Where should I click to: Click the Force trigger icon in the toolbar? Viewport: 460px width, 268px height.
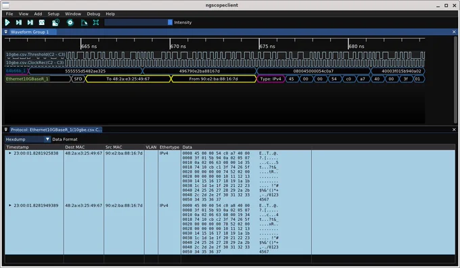pyautogui.click(x=30, y=22)
